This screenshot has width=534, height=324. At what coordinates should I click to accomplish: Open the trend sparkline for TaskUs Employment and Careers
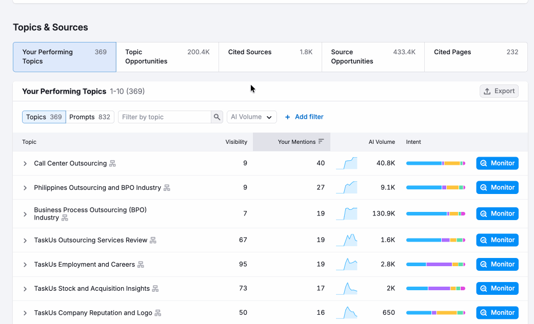pyautogui.click(x=347, y=264)
